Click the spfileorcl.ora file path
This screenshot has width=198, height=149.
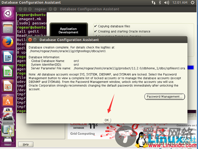pos(129,68)
